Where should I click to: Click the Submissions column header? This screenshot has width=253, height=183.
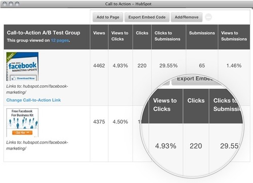(202, 33)
